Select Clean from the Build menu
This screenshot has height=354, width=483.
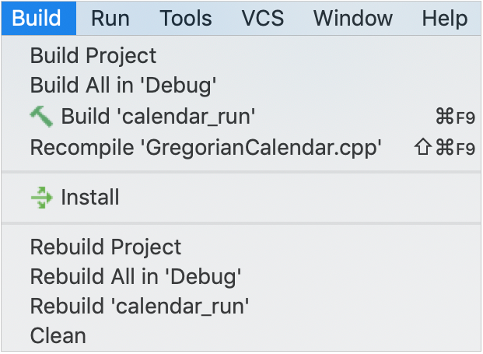click(x=58, y=336)
